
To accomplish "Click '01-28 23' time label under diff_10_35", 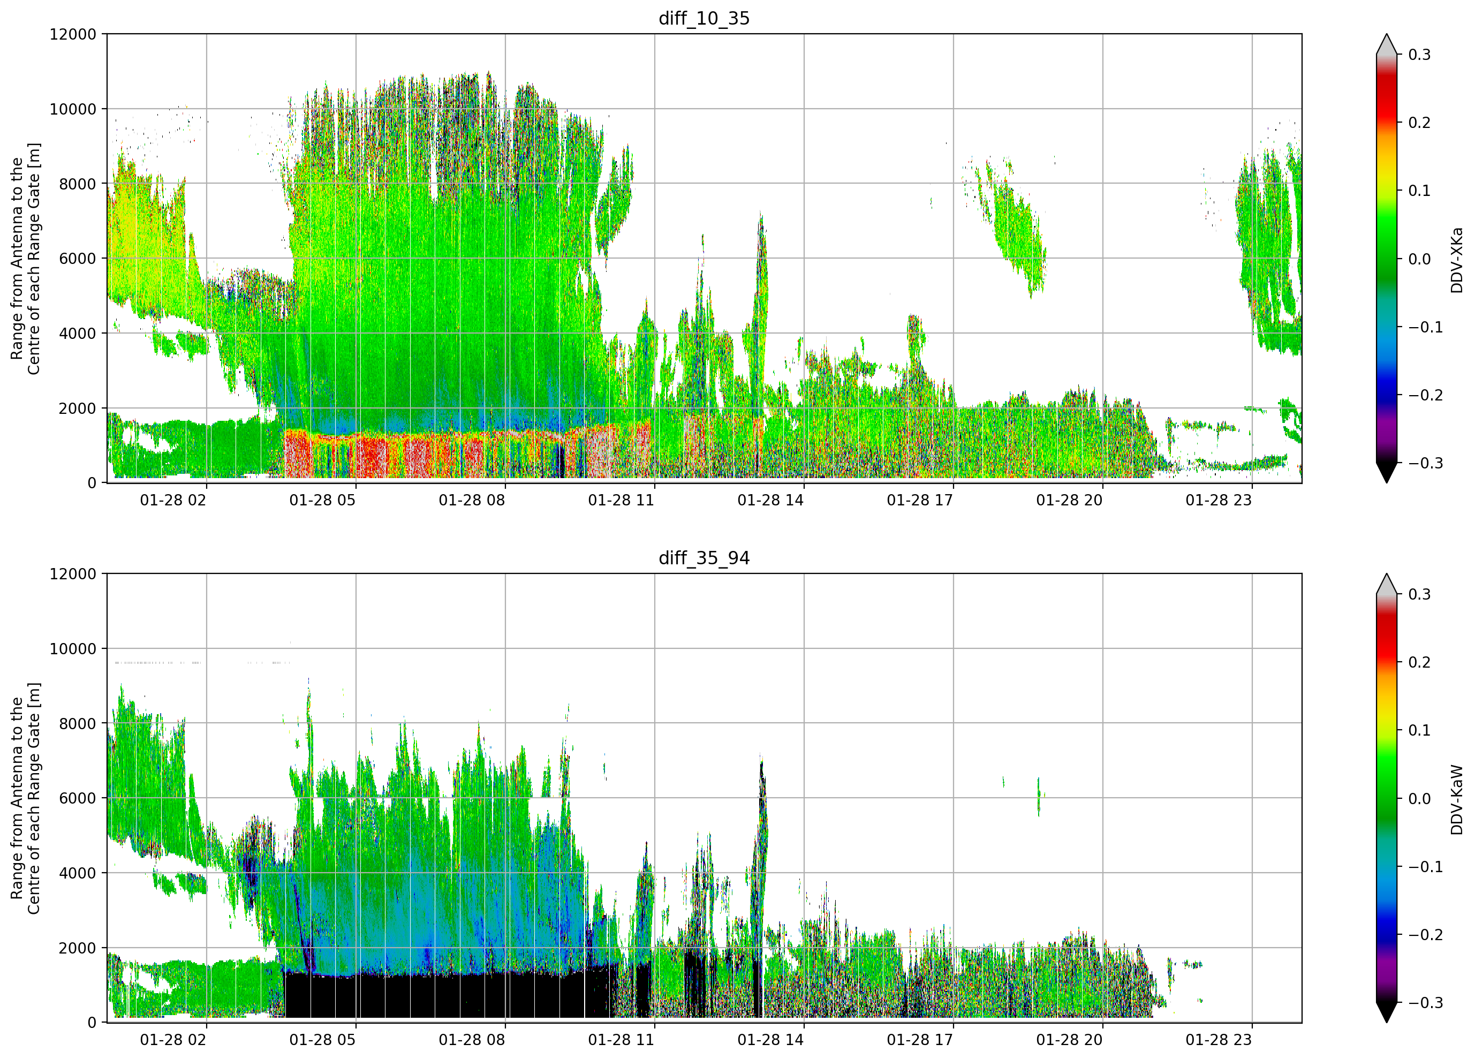I will (1219, 500).
